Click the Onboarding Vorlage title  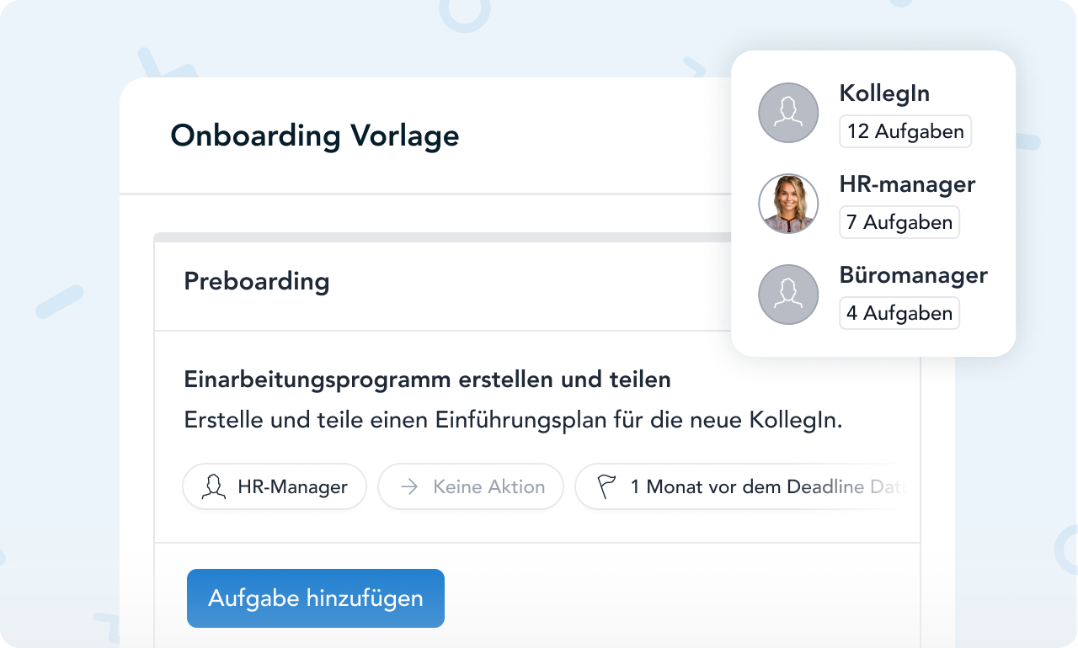pos(315,135)
